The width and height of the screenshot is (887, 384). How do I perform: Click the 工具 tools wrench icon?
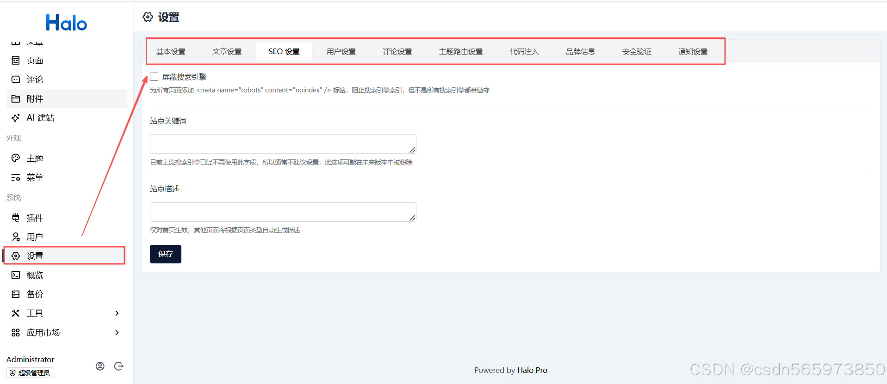[x=16, y=313]
